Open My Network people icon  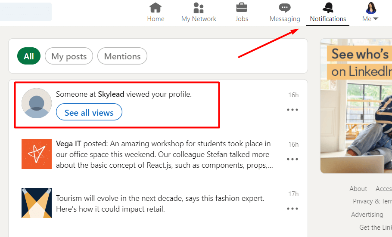199,8
